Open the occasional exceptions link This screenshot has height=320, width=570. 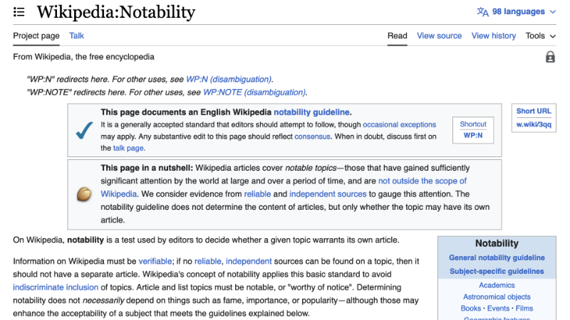tap(399, 124)
